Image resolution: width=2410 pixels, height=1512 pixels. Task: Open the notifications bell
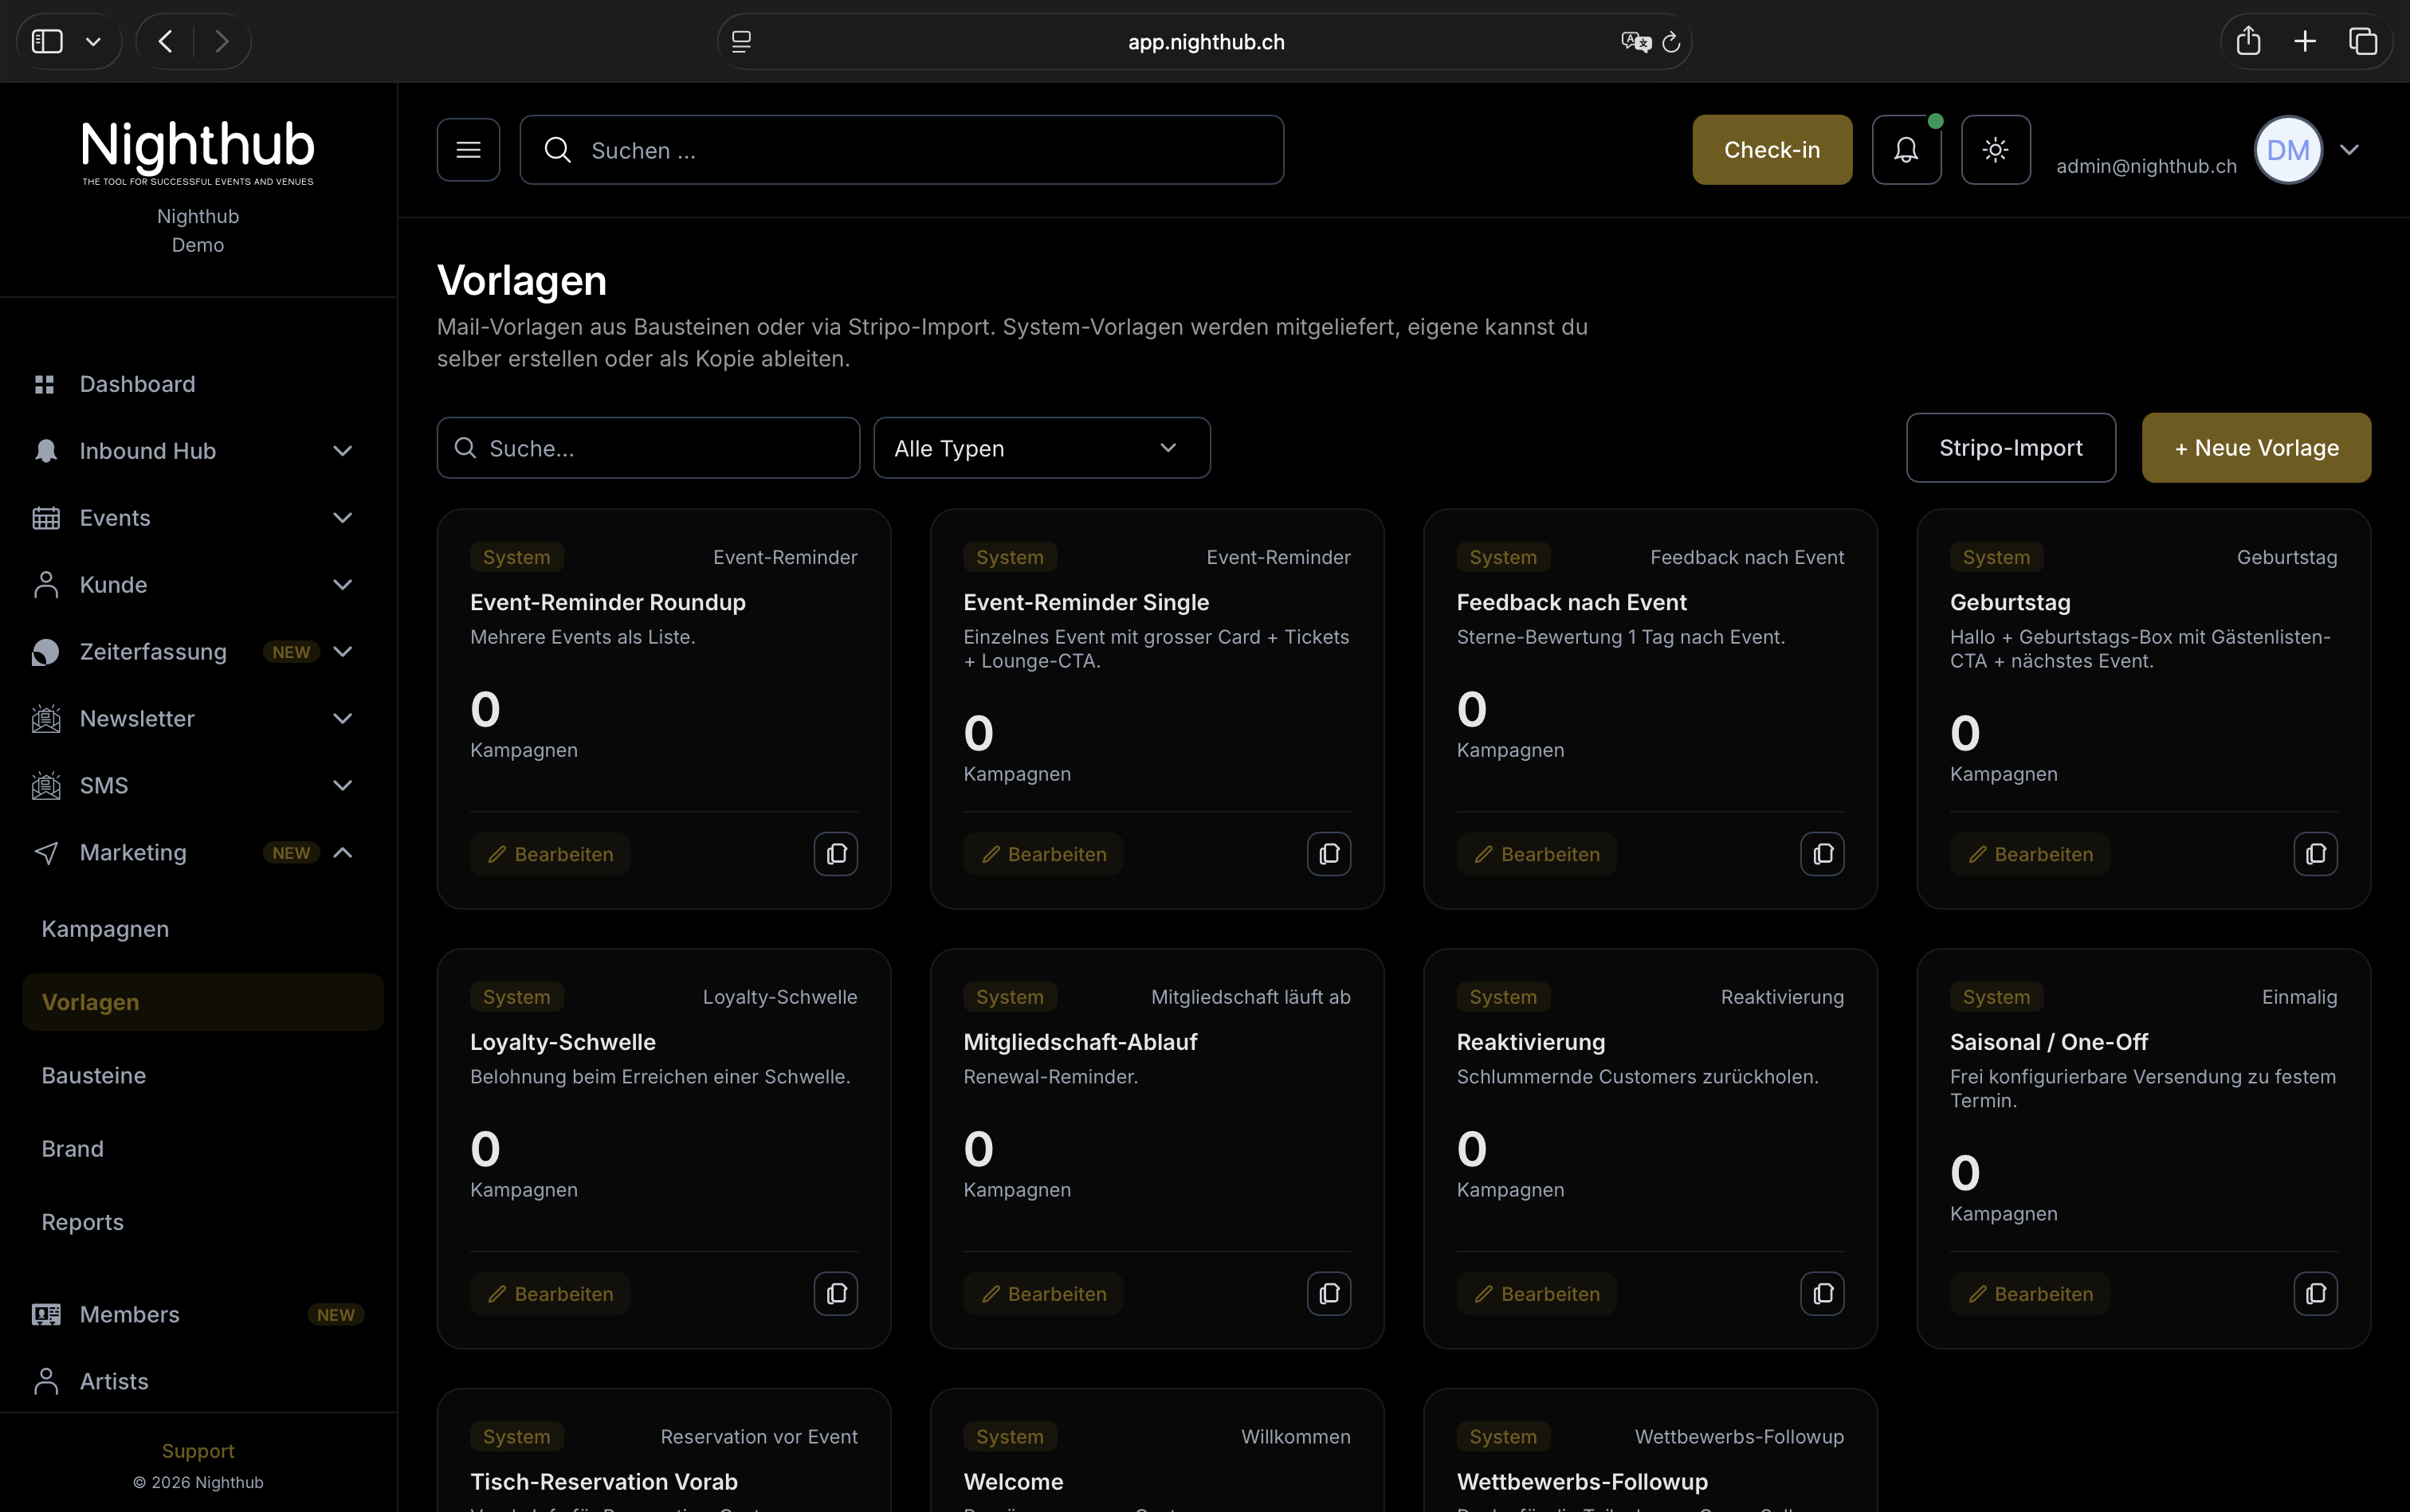pos(1906,150)
